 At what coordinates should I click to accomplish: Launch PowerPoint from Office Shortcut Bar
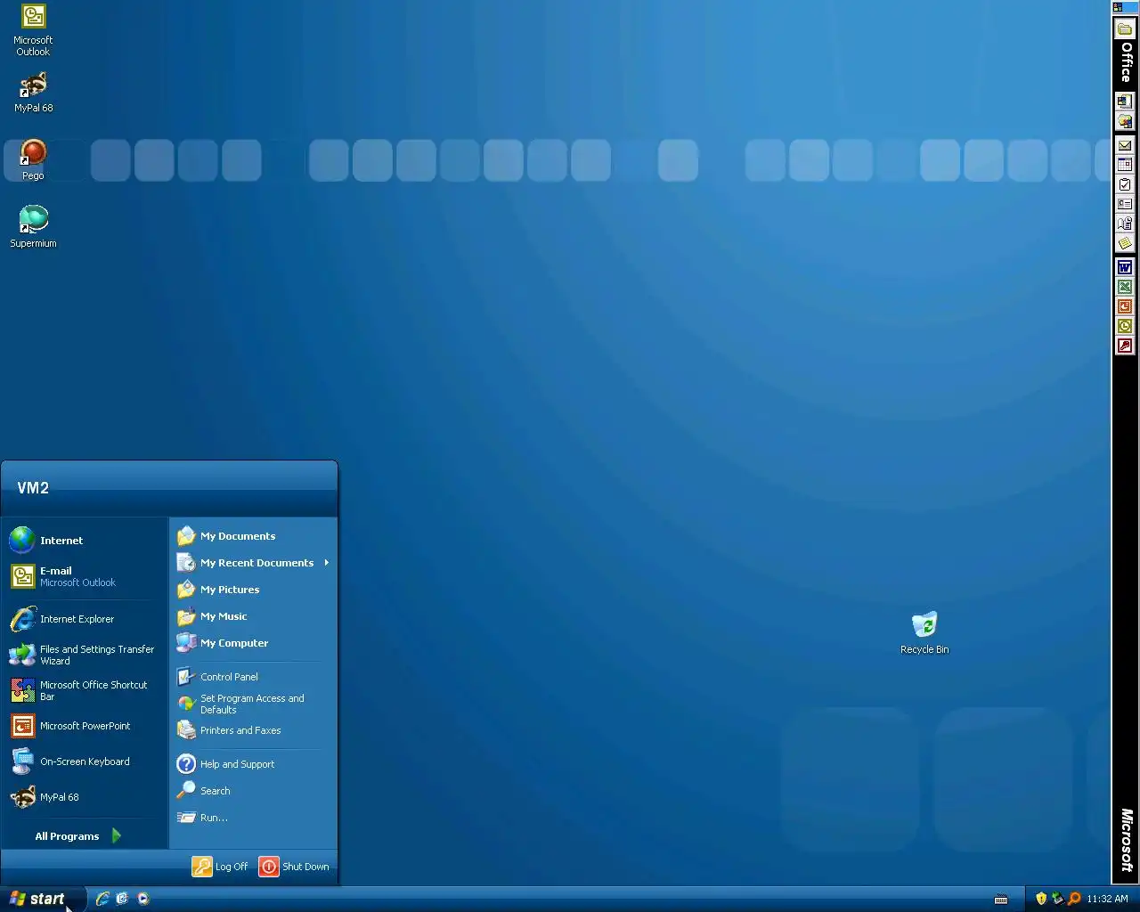(1125, 306)
